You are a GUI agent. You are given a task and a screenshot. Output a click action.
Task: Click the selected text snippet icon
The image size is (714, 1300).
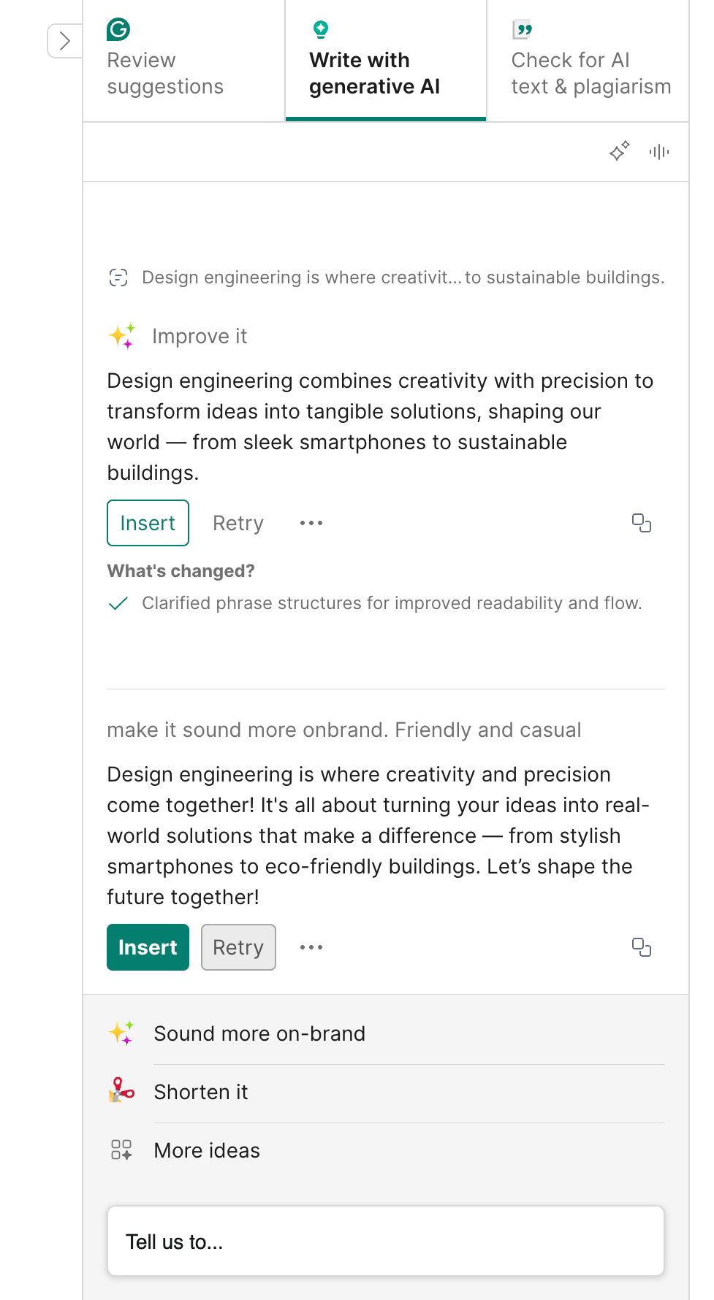(x=118, y=278)
